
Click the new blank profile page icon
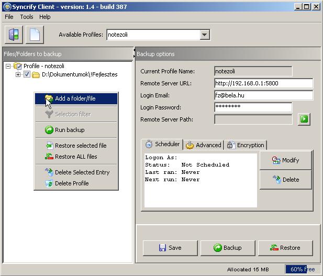click(x=35, y=35)
